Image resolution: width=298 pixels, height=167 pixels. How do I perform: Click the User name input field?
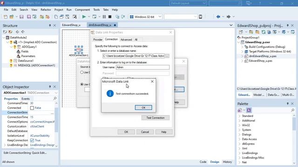click(x=142, y=67)
